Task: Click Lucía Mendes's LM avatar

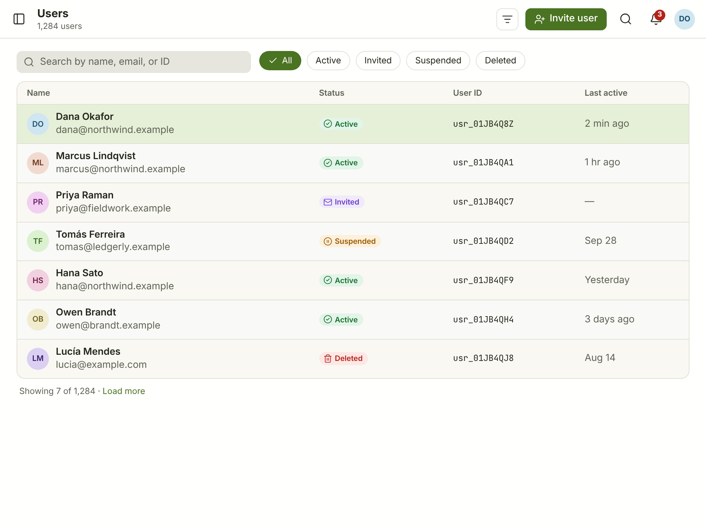Action: pos(38,359)
